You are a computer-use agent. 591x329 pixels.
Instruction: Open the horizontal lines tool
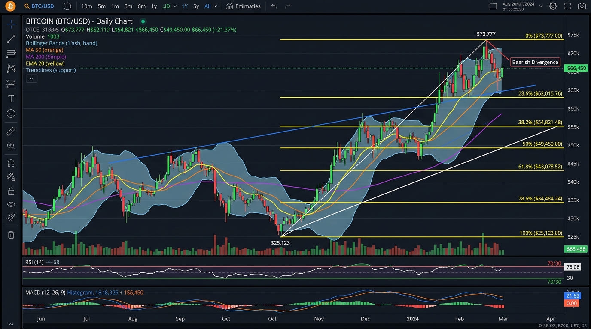point(11,54)
